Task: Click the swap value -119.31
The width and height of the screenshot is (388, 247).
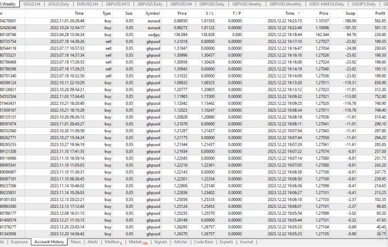Action: point(350,83)
